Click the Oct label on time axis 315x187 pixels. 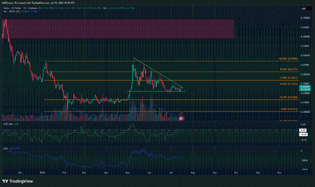click(236, 173)
